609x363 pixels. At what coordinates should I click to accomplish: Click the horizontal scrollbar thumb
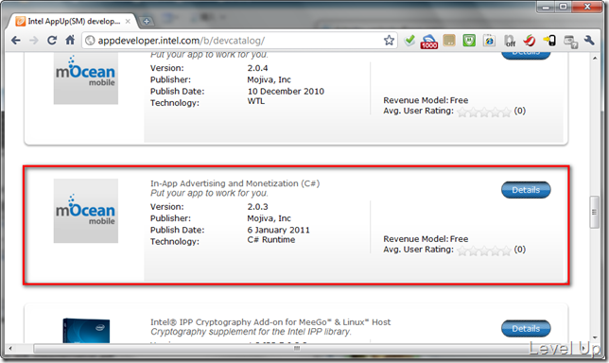[297, 348]
